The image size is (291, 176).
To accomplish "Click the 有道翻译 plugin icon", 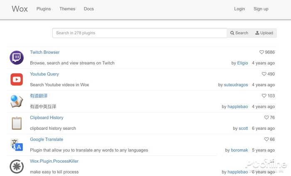I will (17, 101).
